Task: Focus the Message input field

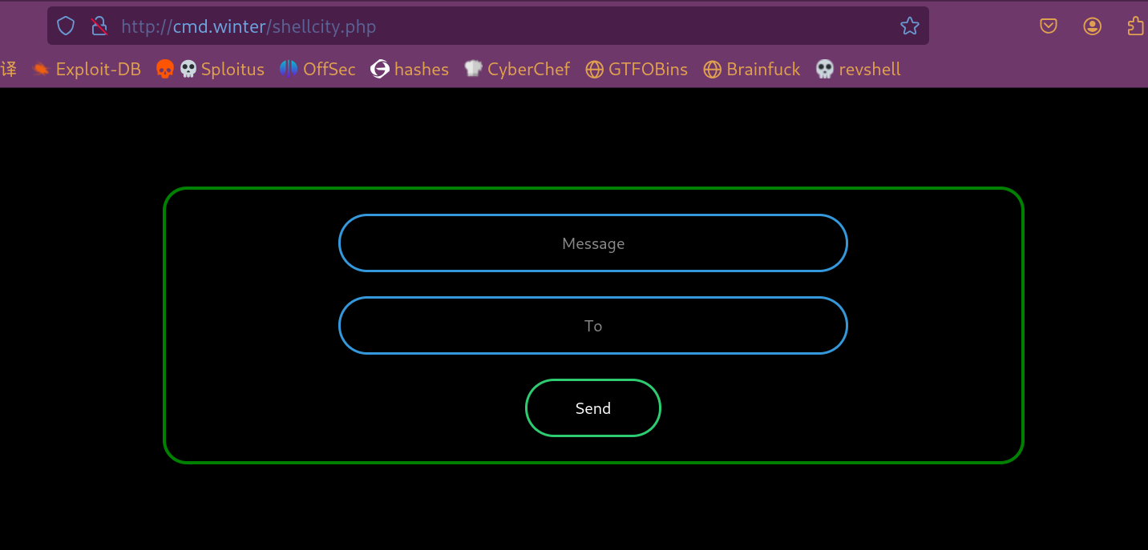Action: pos(592,243)
